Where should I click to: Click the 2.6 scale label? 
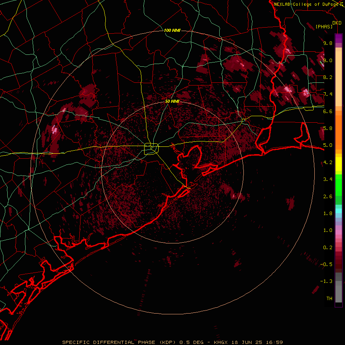pos(328,197)
